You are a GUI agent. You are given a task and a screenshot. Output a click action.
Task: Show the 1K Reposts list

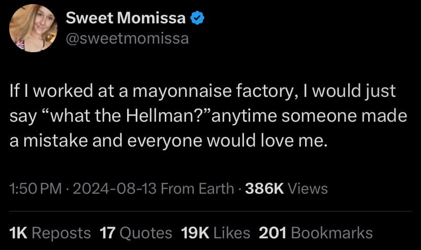click(x=50, y=233)
